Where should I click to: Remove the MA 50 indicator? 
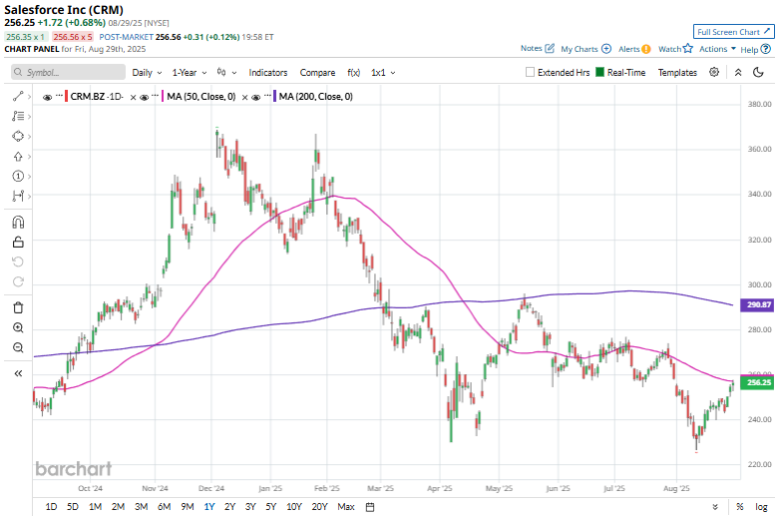pos(244,98)
